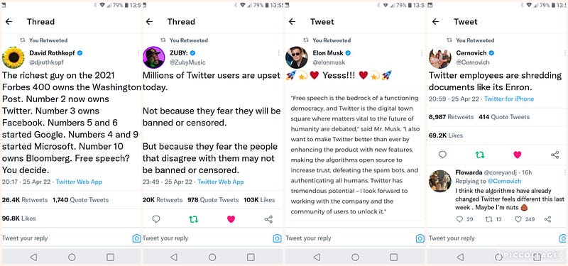This screenshot has height=266, width=568.
Task: Share the ZUBY tweet
Action: click(x=268, y=219)
